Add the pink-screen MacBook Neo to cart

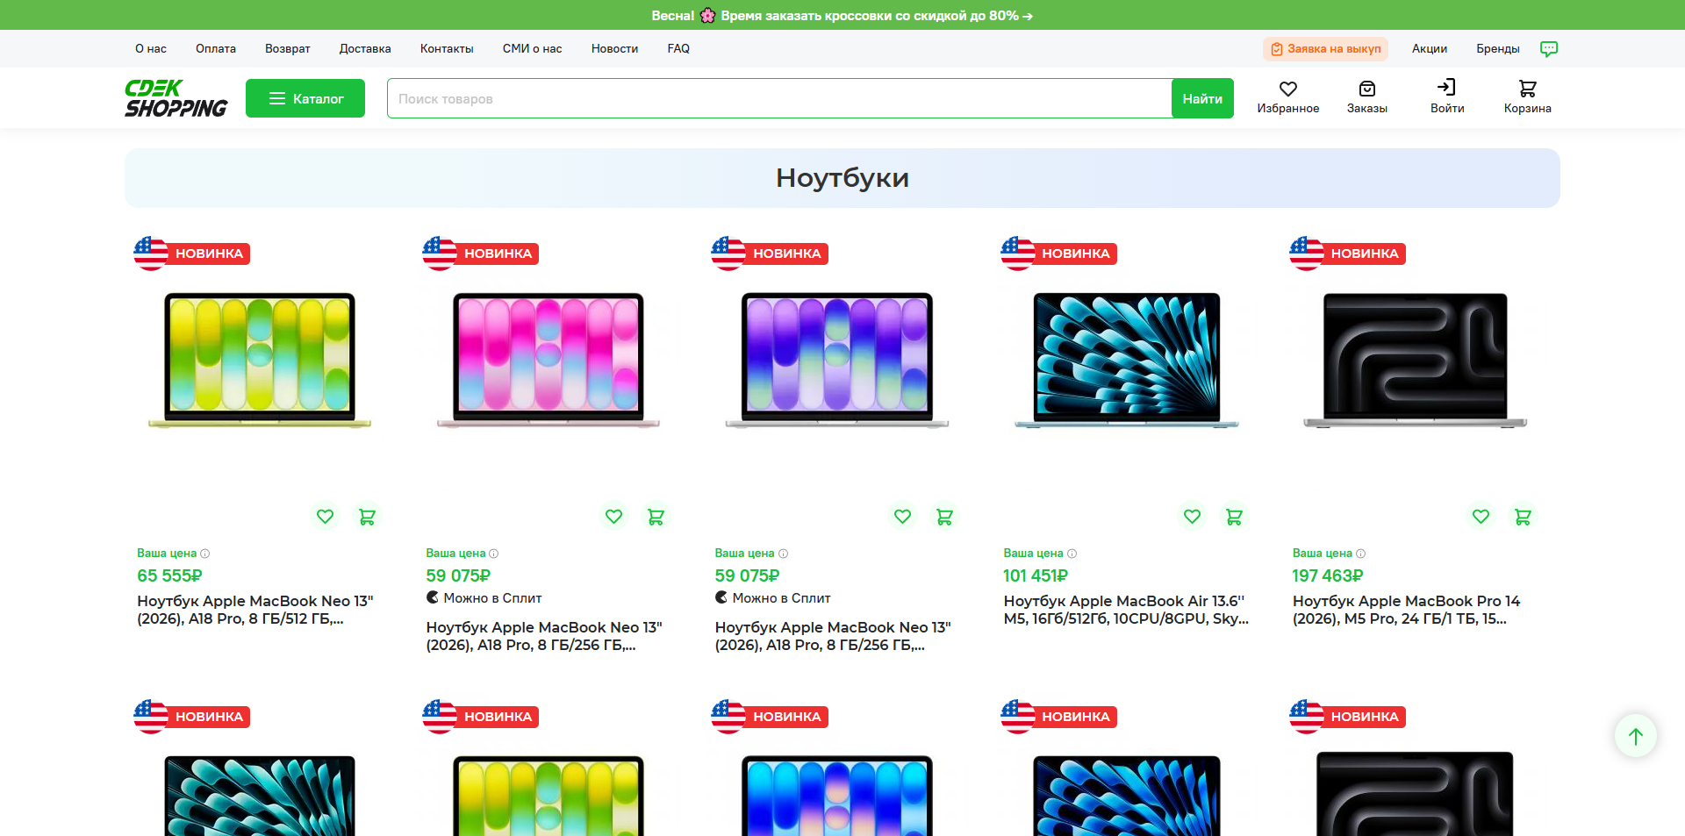pos(656,517)
